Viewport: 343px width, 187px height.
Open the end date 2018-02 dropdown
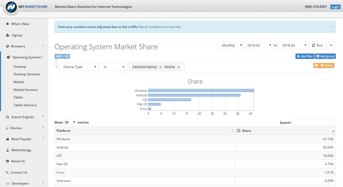pos(293,45)
